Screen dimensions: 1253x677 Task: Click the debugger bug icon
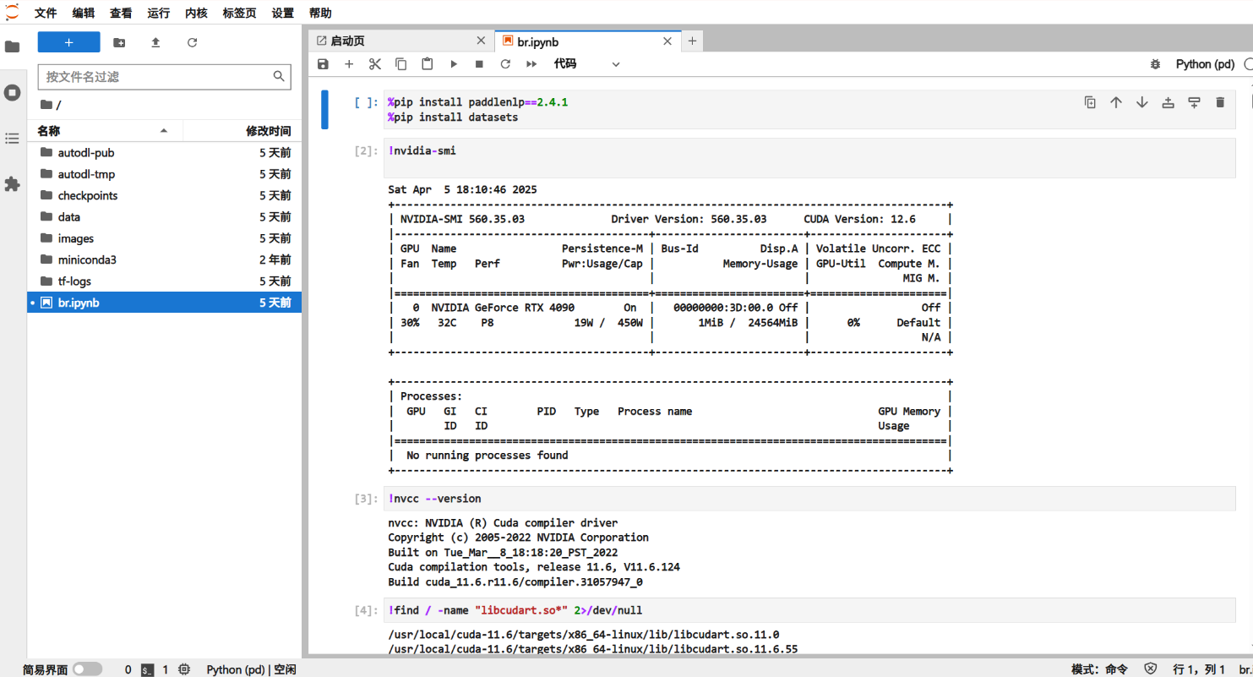pyautogui.click(x=1155, y=64)
